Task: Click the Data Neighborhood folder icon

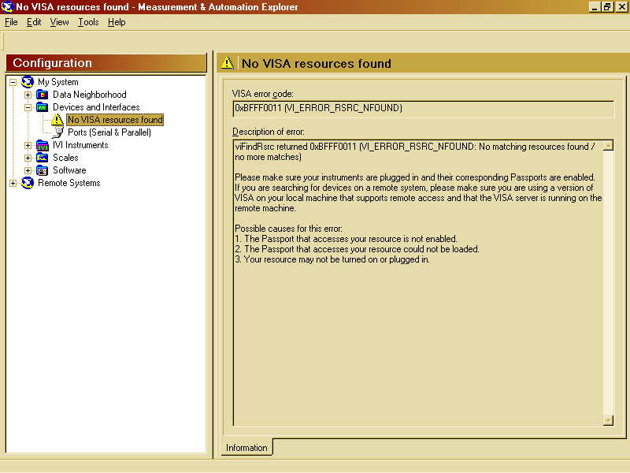Action: click(43, 95)
